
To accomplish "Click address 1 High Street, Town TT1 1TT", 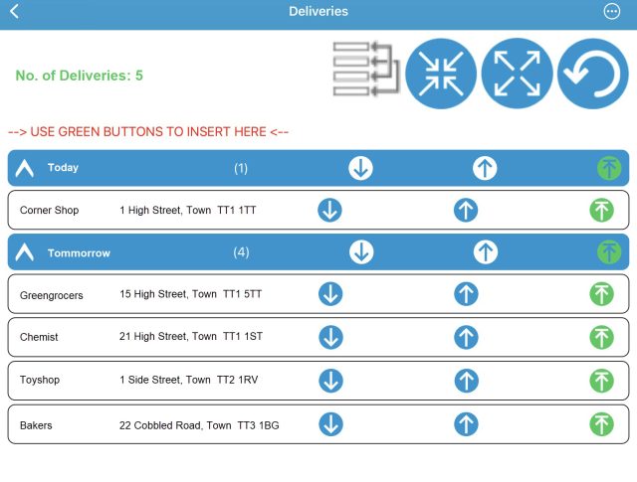I will (188, 210).
